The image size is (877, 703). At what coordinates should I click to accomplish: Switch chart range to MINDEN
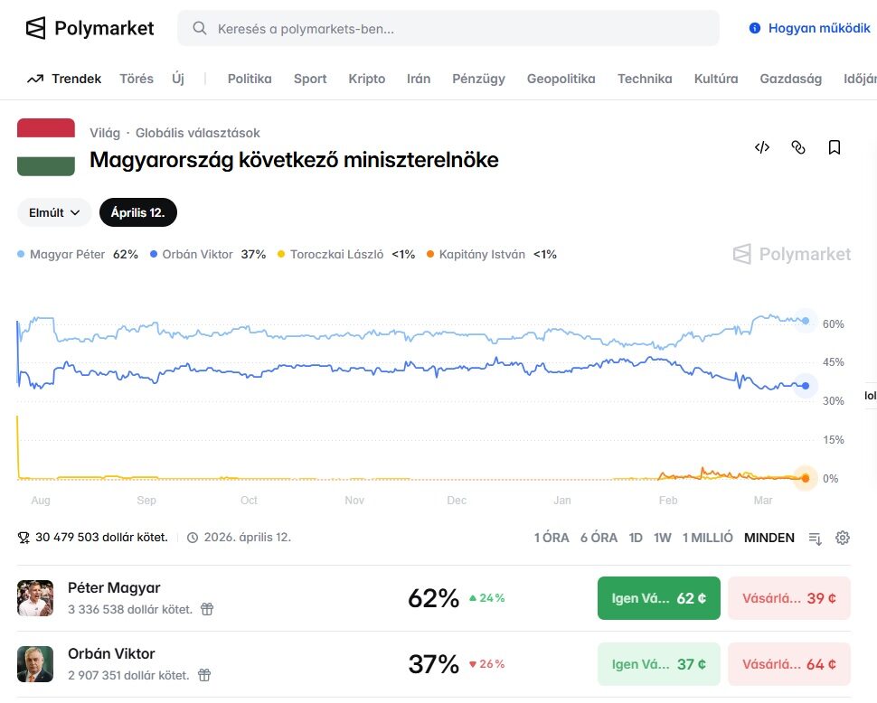coord(769,538)
